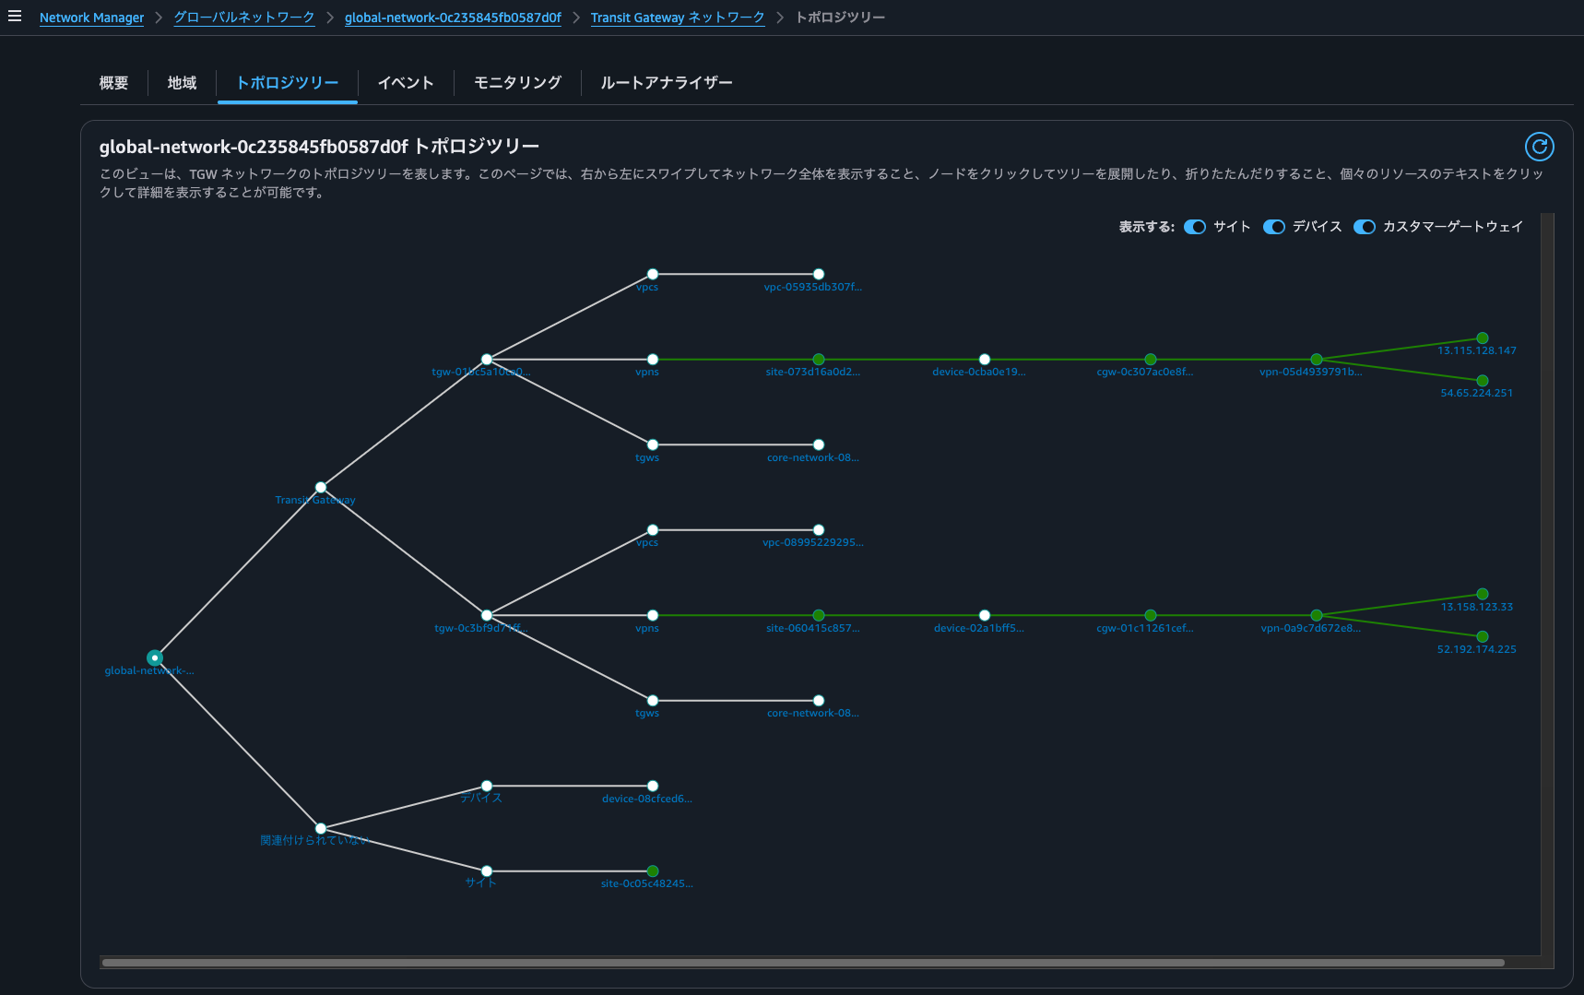Collapse the tgw-01bc5a10 gateway node
The width and height of the screenshot is (1584, 995).
coord(487,360)
